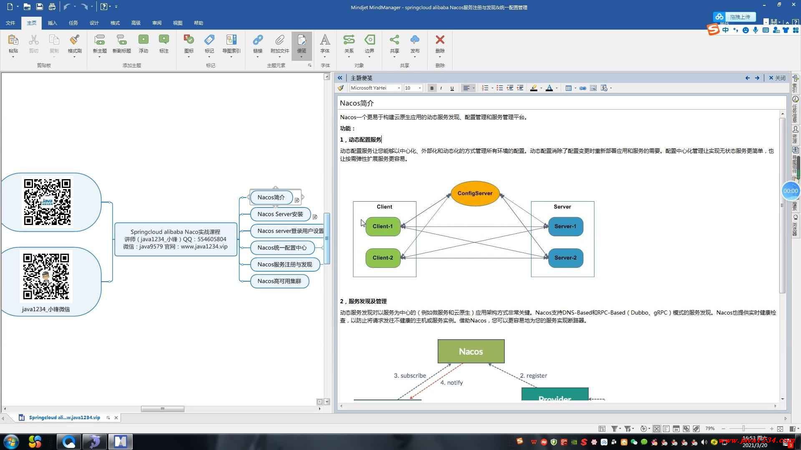Click the Windows Start button

click(x=11, y=441)
